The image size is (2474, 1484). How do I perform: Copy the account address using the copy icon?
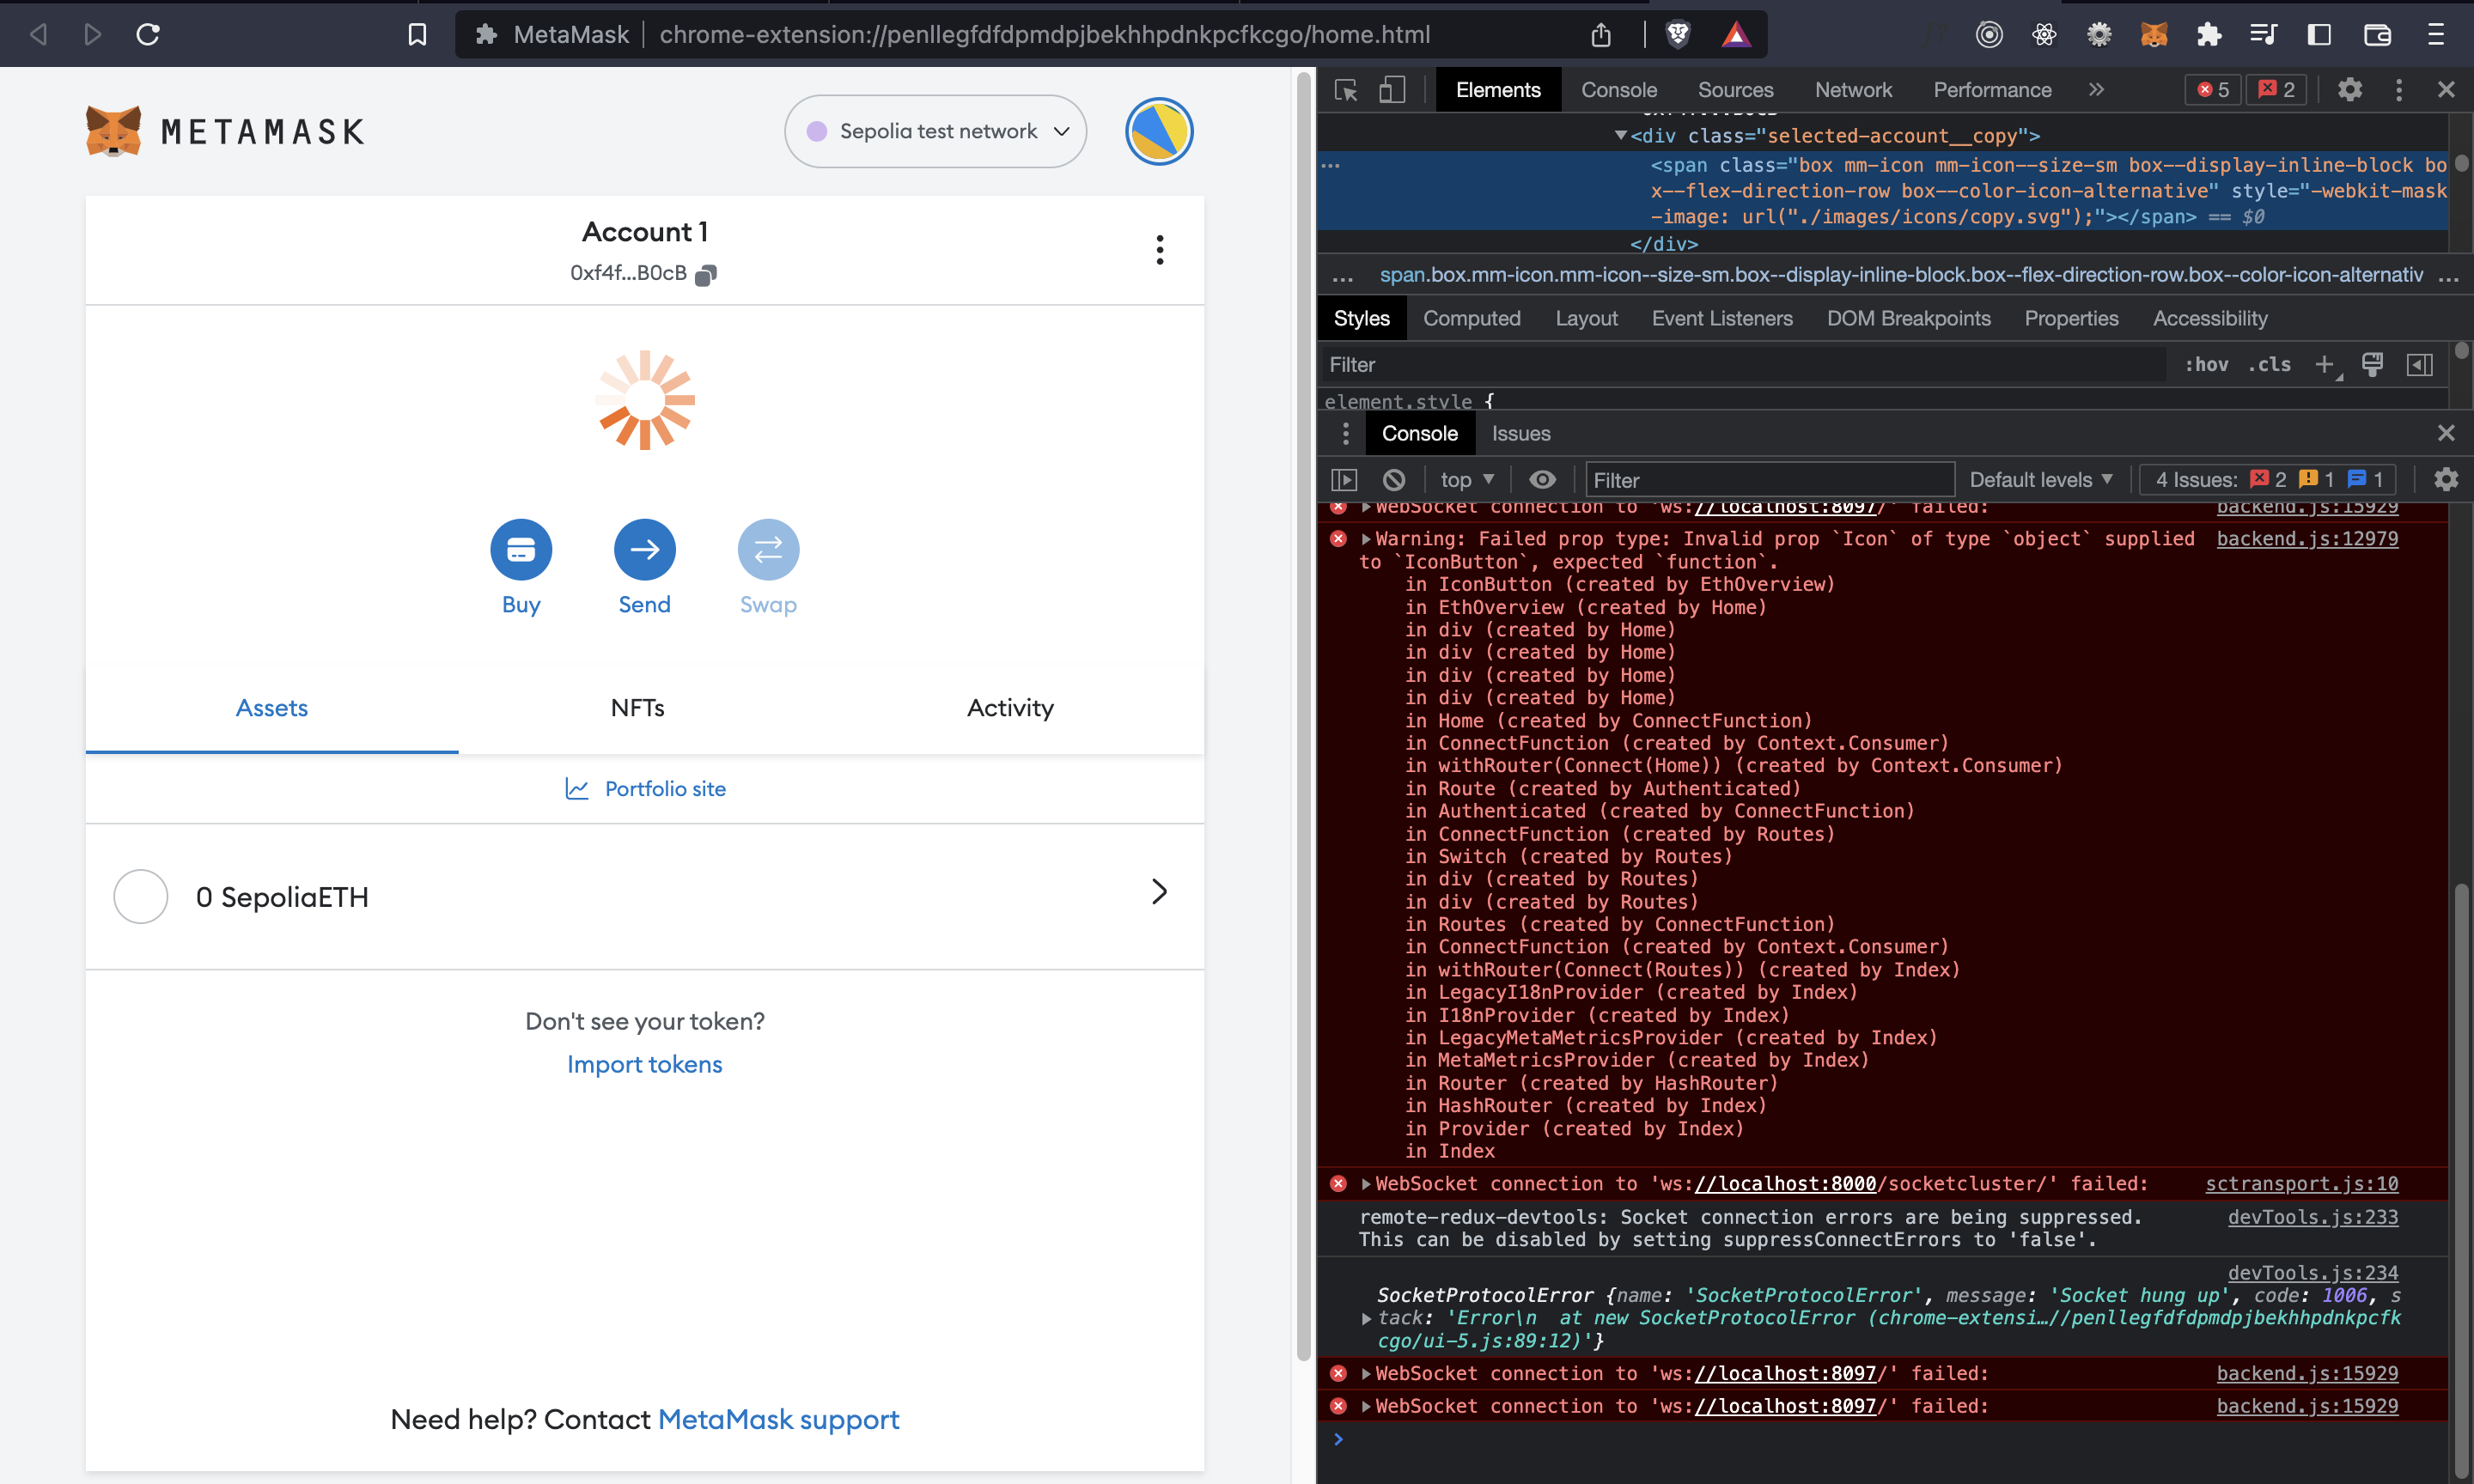pyautogui.click(x=705, y=274)
